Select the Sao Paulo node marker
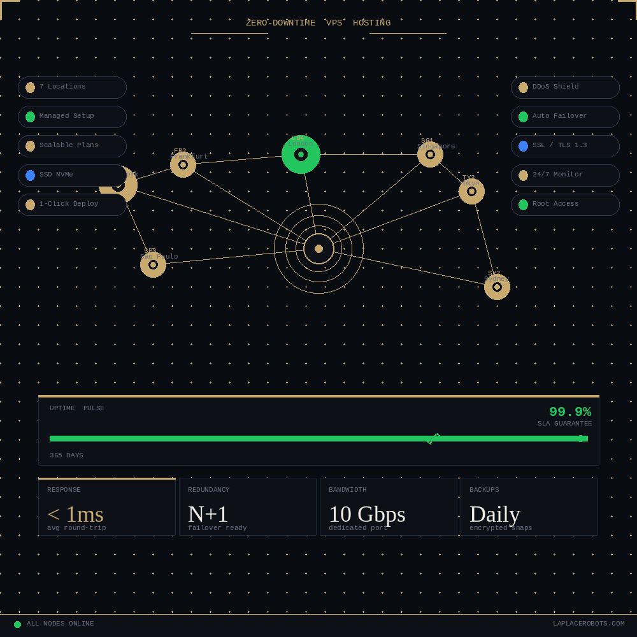The image size is (637, 637). [153, 265]
